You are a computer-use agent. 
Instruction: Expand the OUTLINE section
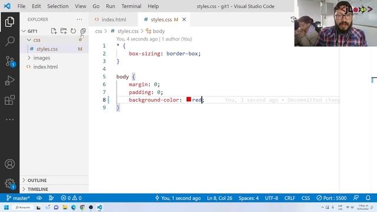pyautogui.click(x=54, y=180)
